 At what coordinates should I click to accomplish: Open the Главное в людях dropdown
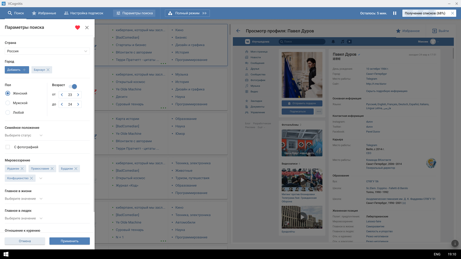(x=24, y=218)
